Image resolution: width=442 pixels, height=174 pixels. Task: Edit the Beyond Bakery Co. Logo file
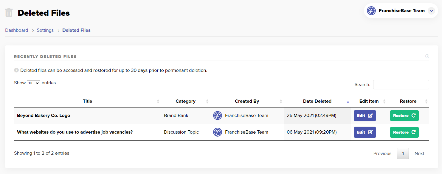pos(365,116)
